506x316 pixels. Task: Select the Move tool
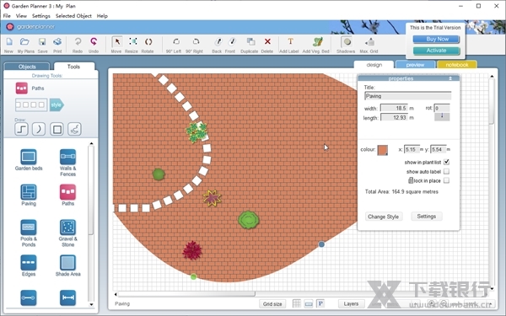117,42
